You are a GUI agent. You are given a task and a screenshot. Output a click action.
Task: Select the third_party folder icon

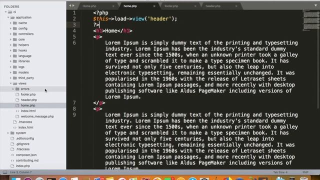[x=15, y=78]
